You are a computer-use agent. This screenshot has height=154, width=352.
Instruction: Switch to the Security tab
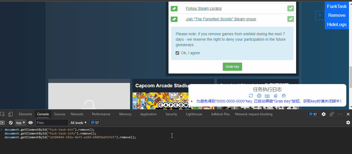tap(171, 114)
